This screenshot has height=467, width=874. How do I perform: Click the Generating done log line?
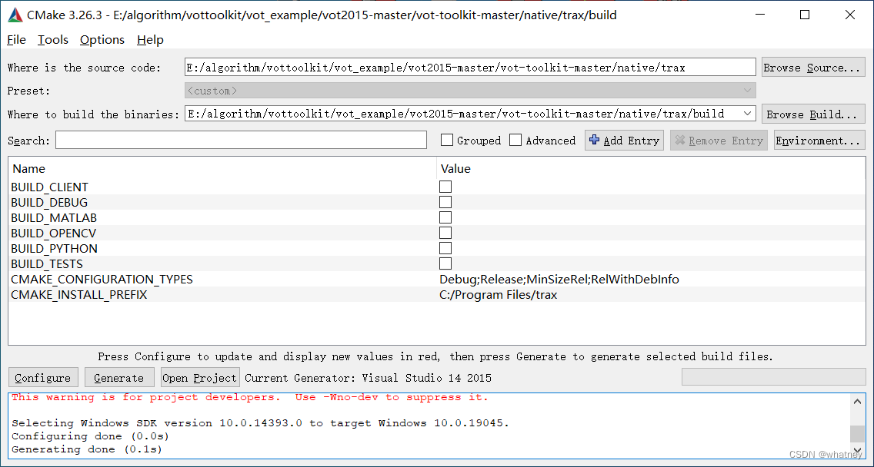coord(87,449)
